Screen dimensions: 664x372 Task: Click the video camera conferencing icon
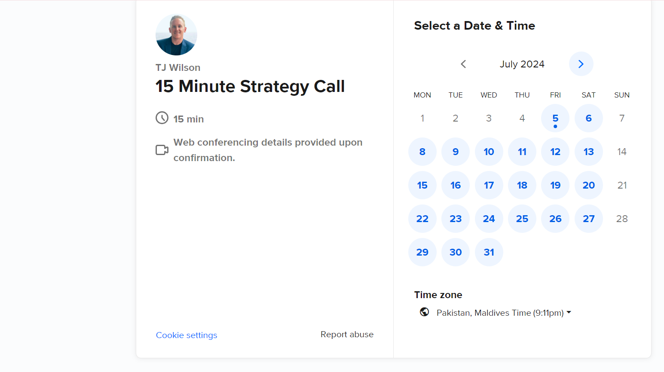click(x=162, y=150)
